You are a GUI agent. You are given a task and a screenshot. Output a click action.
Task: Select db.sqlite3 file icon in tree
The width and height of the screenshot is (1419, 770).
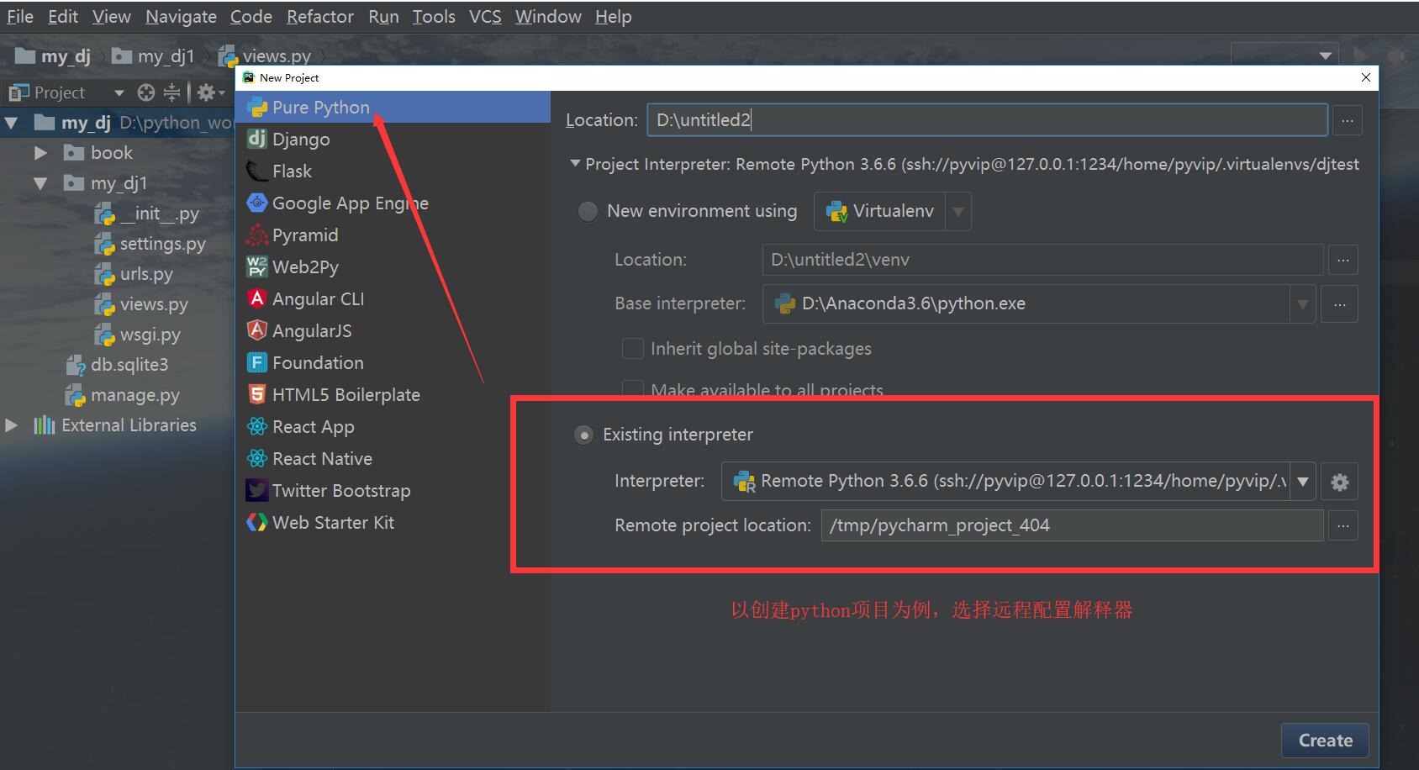click(x=76, y=365)
